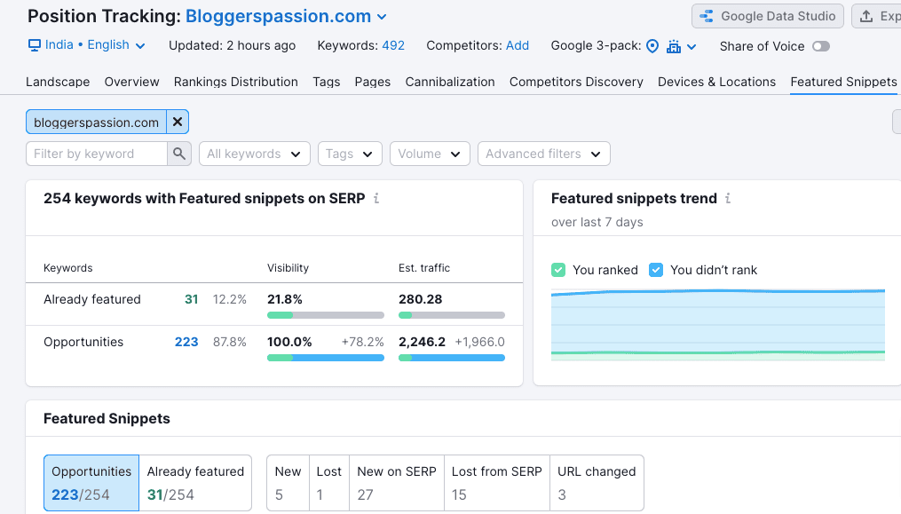Image resolution: width=901 pixels, height=514 pixels.
Task: Click the Google 3-pack location pin icon
Action: click(652, 45)
